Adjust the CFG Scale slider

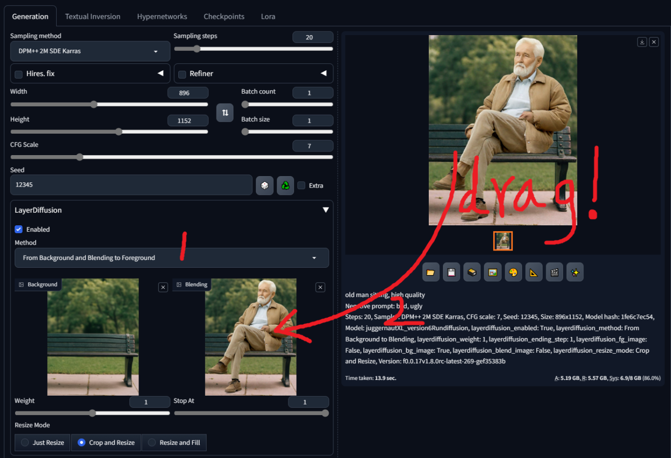[x=172, y=157]
